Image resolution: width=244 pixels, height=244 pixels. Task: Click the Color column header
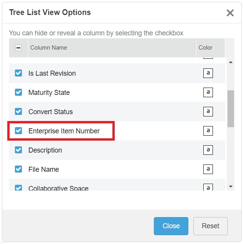click(206, 48)
